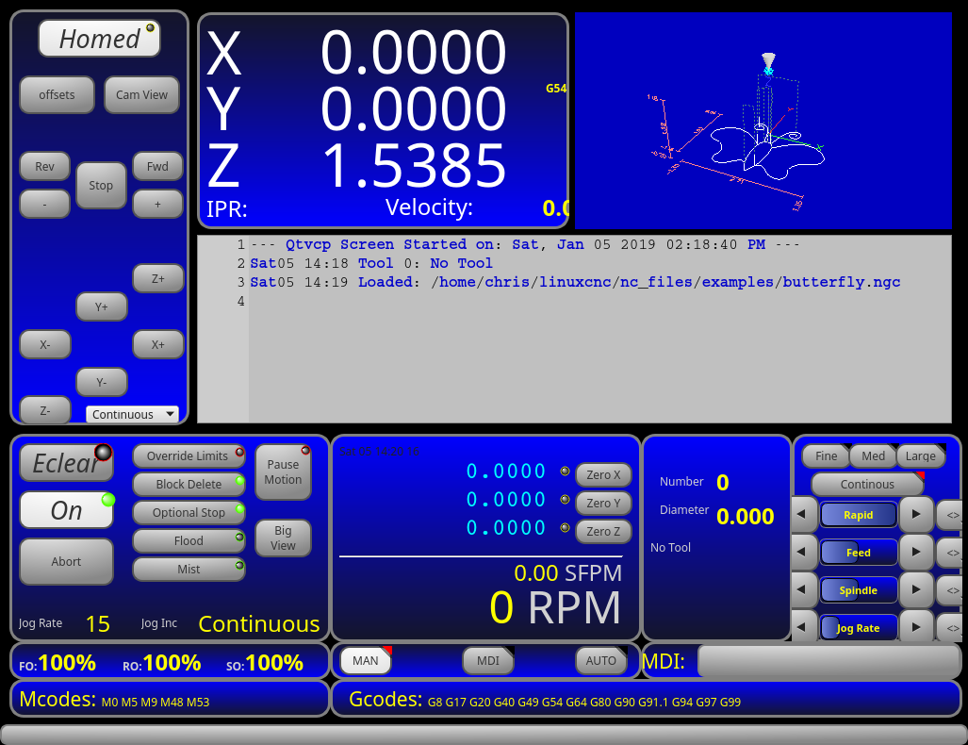Click inside the MDI command input field

click(x=829, y=661)
